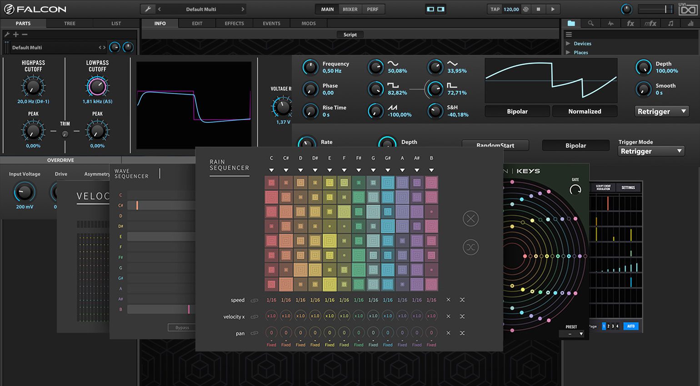700x386 pixels.
Task: Toggle the velocity x row link icon
Action: (255, 317)
